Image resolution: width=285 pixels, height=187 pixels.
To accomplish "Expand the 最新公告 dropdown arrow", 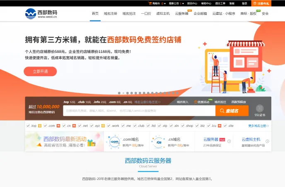I will 183,4.
